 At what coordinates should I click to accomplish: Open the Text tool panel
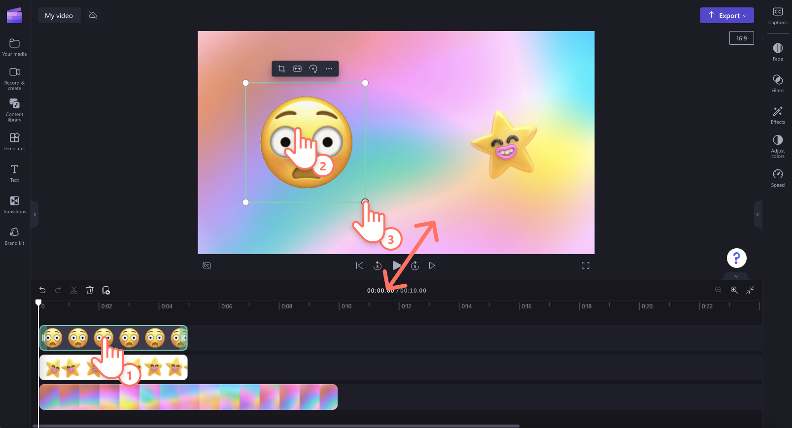(x=14, y=173)
